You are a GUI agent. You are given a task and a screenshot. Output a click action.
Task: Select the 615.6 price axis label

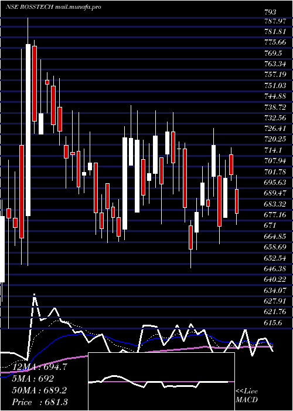click(x=274, y=322)
